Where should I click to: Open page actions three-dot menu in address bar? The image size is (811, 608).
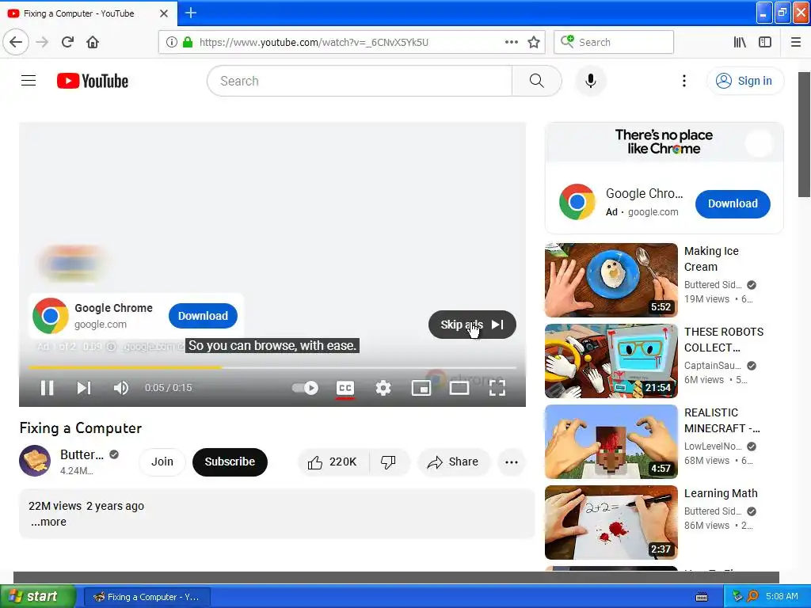[x=511, y=42]
